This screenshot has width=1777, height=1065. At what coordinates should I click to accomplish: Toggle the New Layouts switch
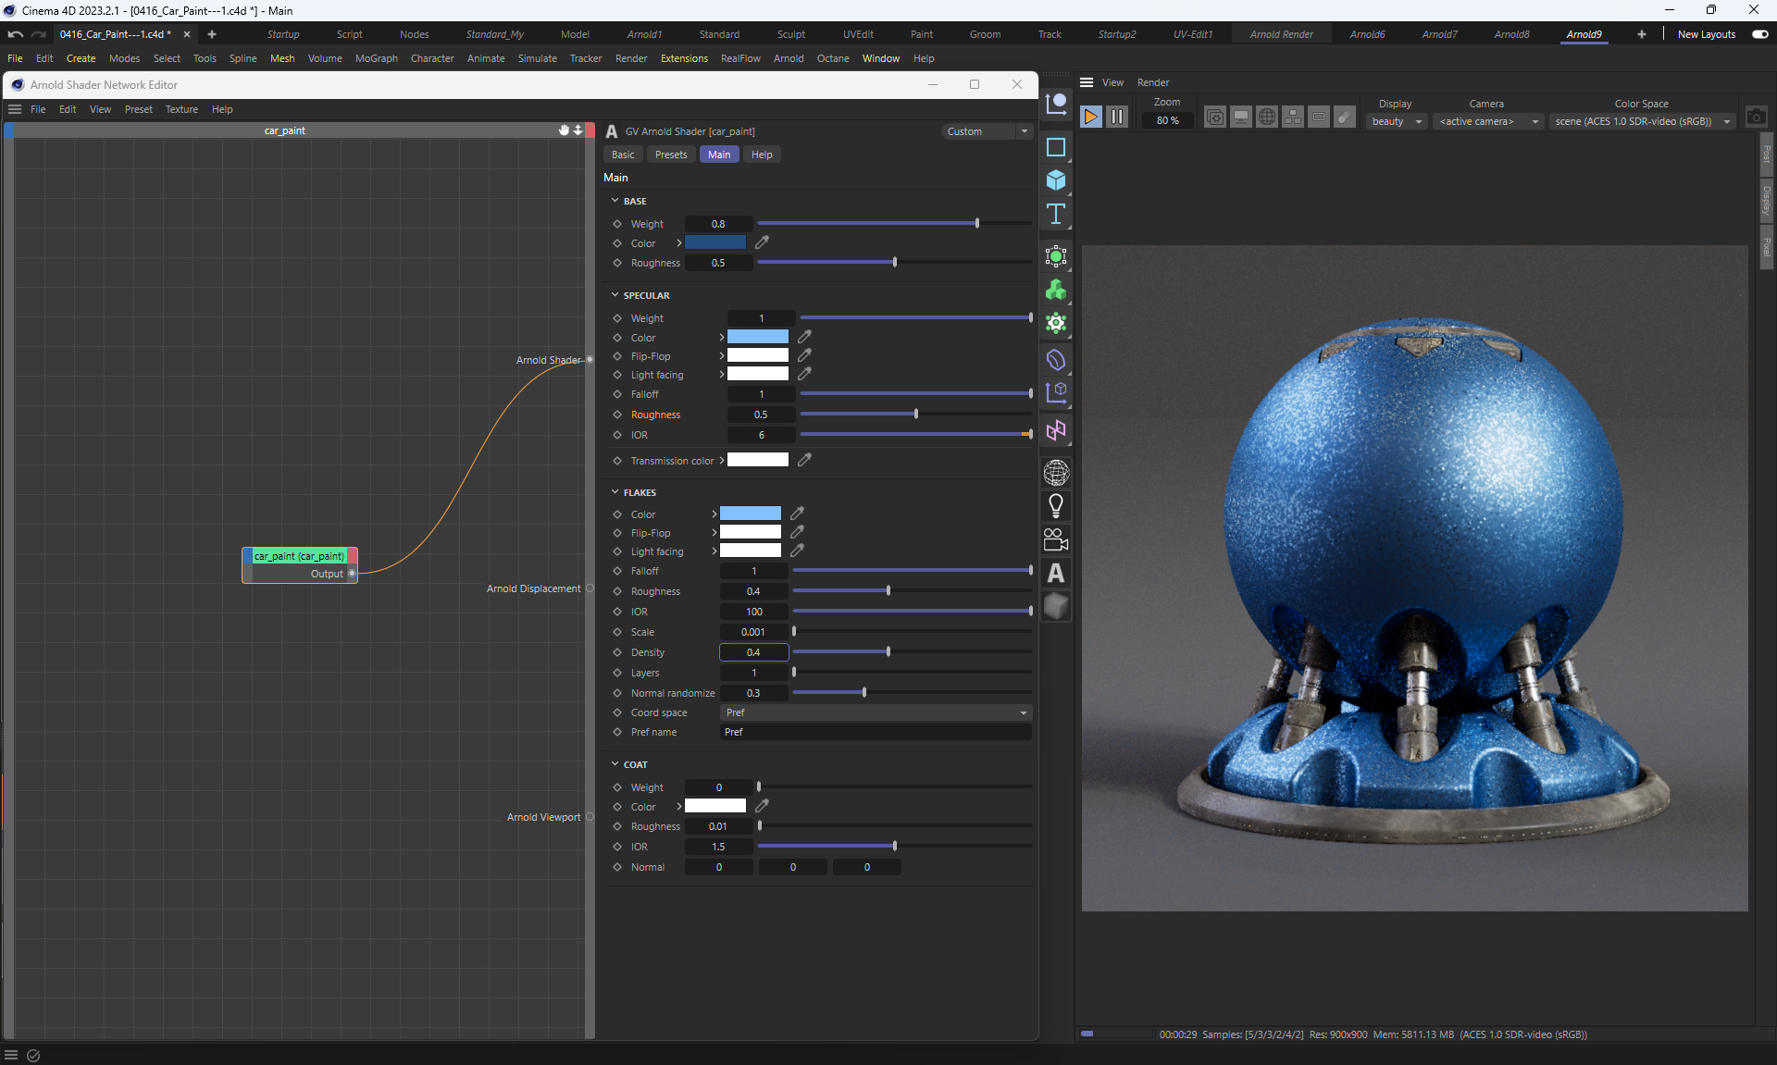(1759, 34)
